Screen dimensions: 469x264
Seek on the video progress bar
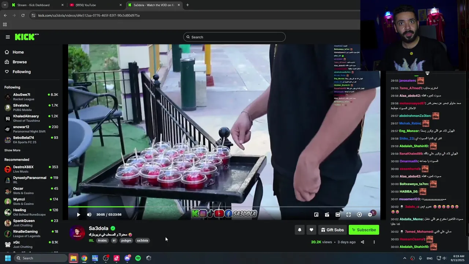pos(224,207)
